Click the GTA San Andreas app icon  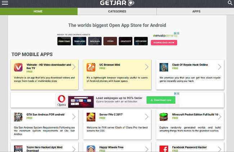[x=18, y=117]
